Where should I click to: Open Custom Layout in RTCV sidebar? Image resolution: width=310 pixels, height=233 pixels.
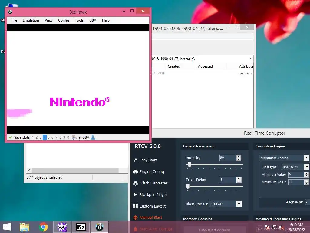(x=149, y=206)
